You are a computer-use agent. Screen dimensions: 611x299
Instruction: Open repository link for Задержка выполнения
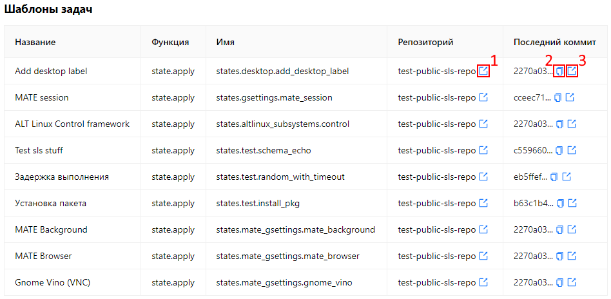click(483, 177)
